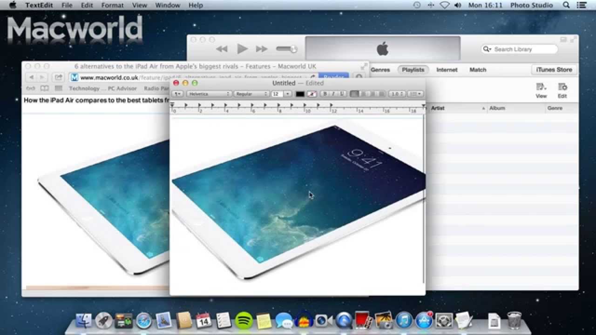This screenshot has width=596, height=335.
Task: Open list bullets dropdown in TextEdit
Action: click(415, 94)
